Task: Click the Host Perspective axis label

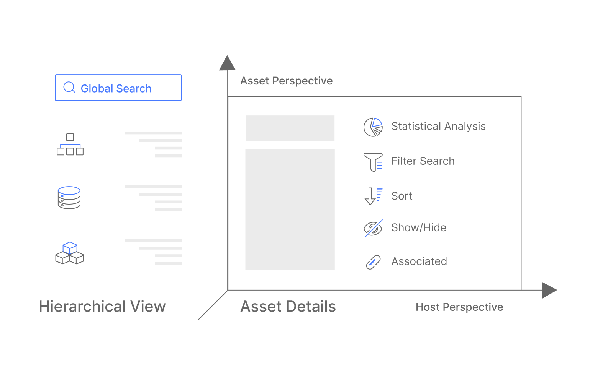Action: [459, 307]
